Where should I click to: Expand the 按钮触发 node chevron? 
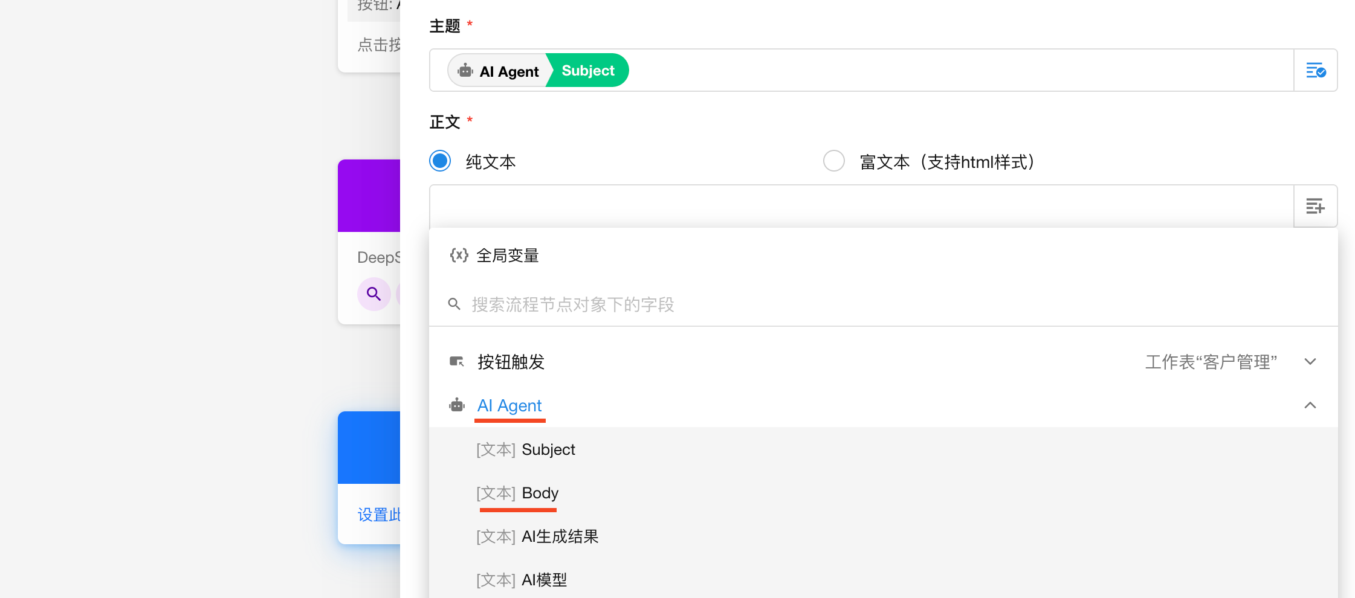point(1310,362)
